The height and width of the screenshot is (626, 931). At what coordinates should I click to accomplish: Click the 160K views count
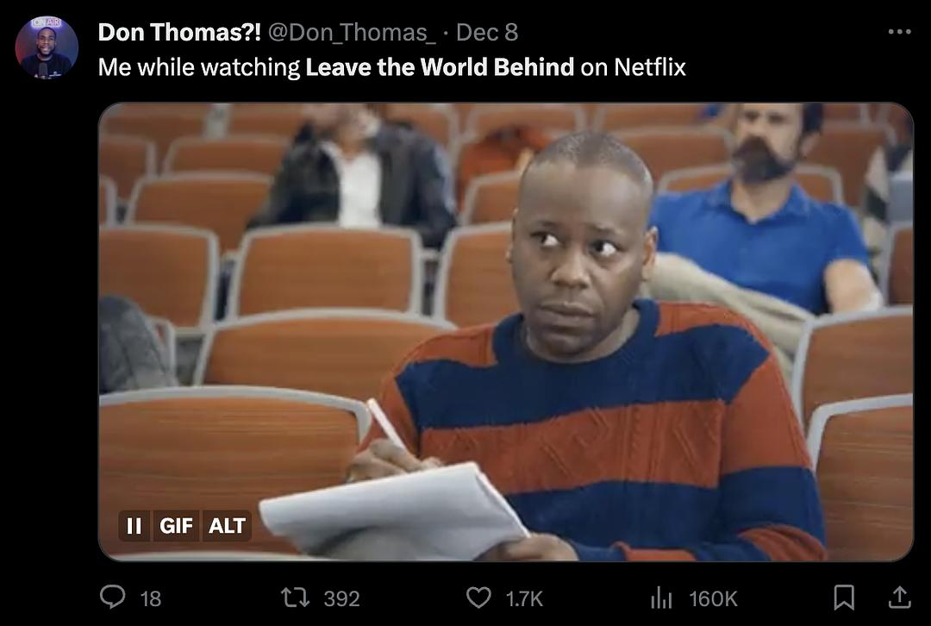pos(713,598)
